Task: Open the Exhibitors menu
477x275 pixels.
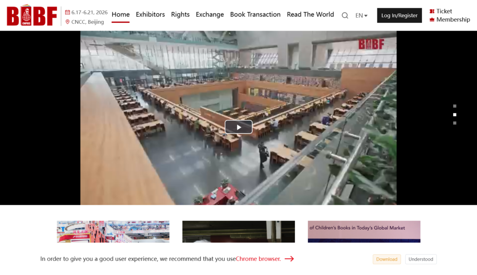Action: (x=150, y=14)
